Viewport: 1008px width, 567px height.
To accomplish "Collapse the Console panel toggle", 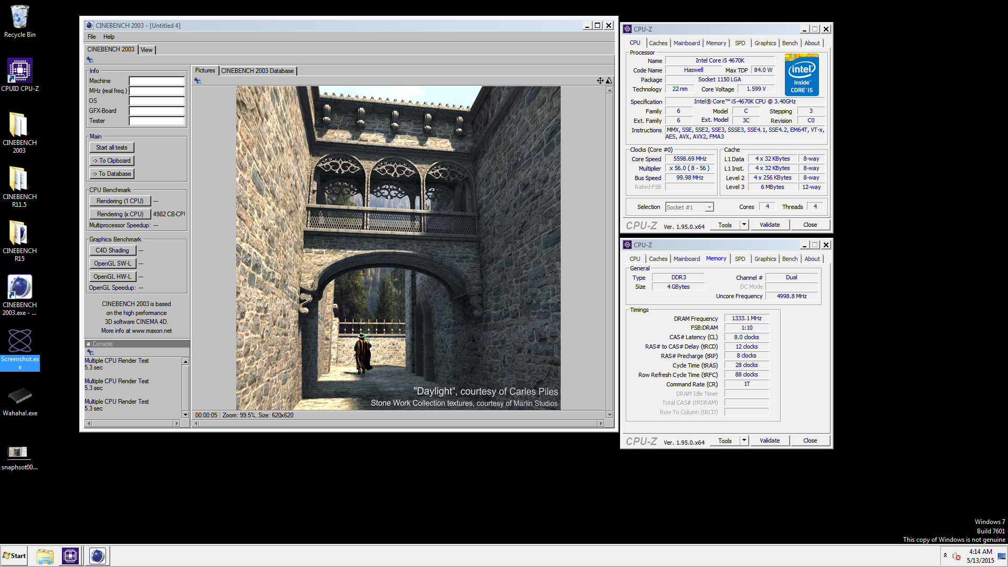I will pos(88,344).
